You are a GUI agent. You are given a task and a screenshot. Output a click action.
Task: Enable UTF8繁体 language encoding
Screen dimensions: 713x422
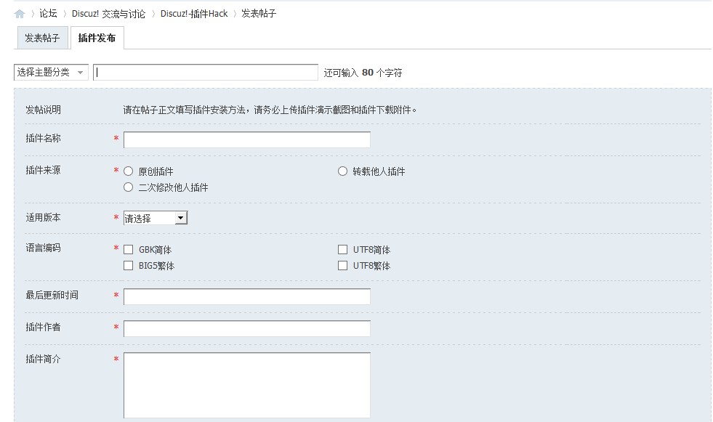point(342,265)
